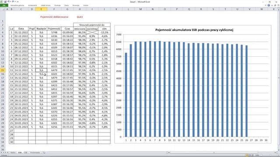Select row 15 header
This screenshot has width=280, height=157.
click(3, 70)
